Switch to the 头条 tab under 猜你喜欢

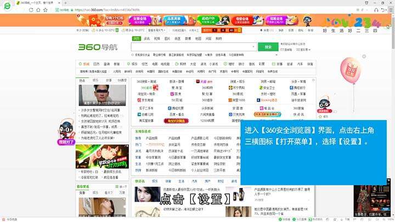[82, 192]
